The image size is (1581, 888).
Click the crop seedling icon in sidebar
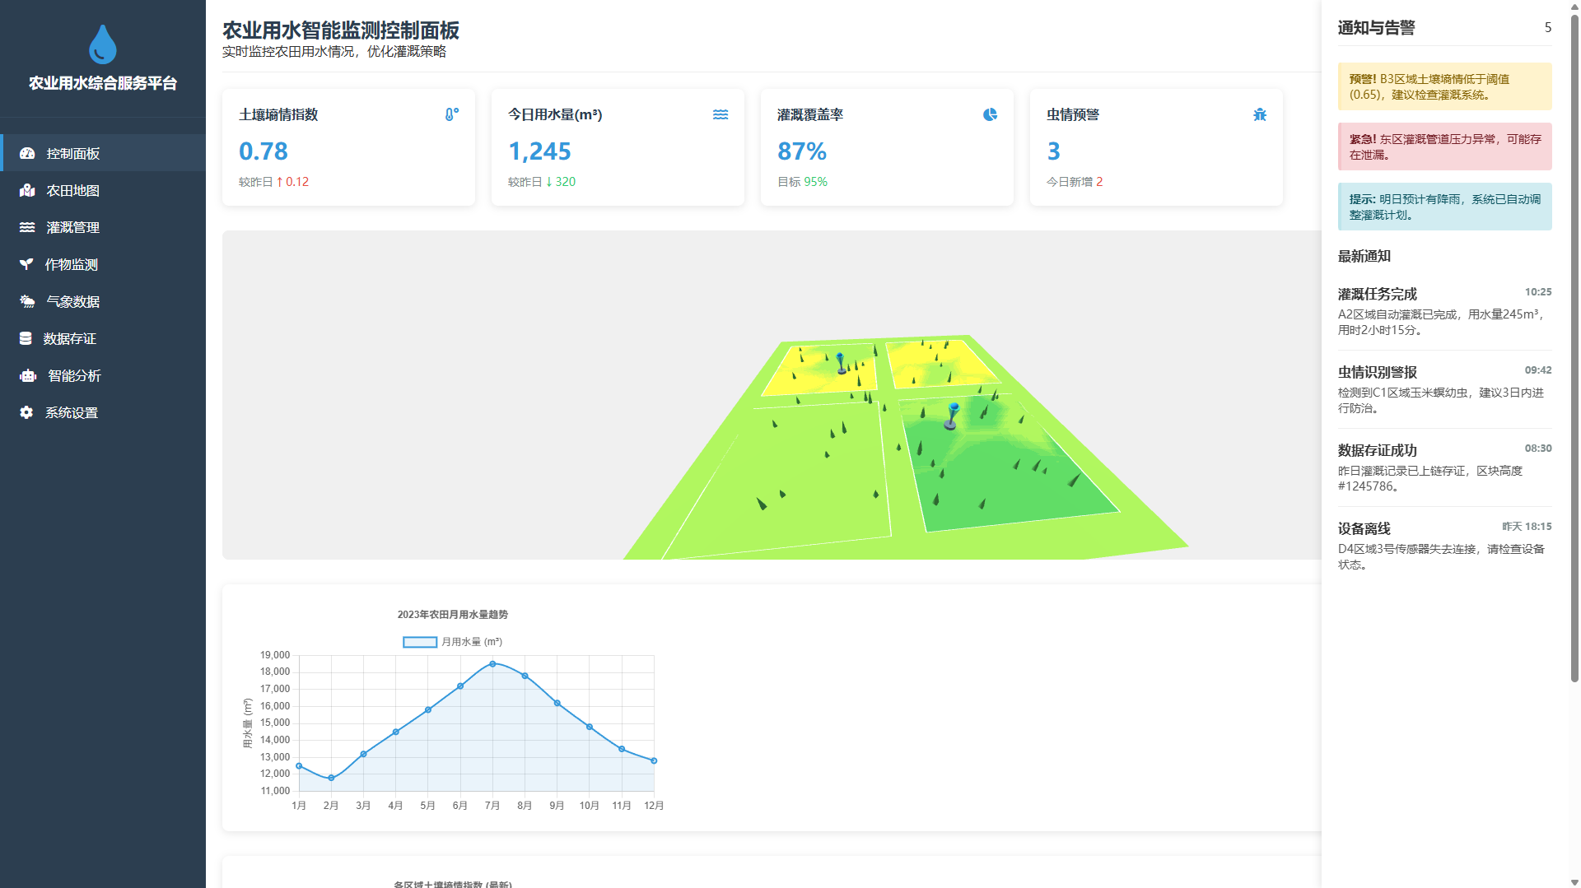[26, 264]
